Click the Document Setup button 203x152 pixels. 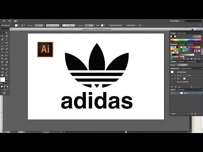pyautogui.click(x=115, y=25)
